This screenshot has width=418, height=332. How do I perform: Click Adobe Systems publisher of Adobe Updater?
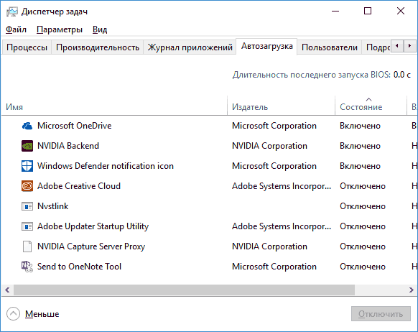coord(282,226)
